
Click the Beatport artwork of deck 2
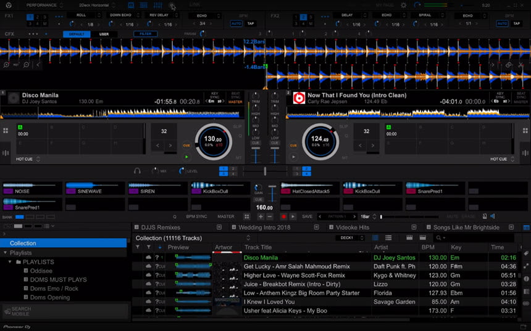coord(299,98)
